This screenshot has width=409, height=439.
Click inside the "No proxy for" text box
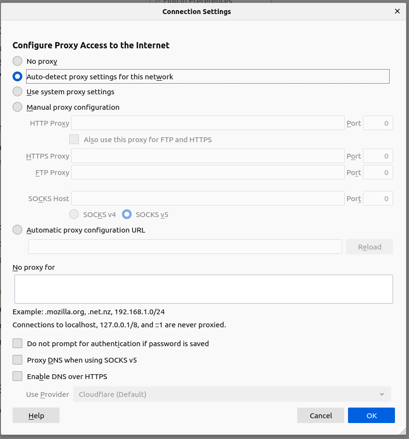[x=203, y=288]
